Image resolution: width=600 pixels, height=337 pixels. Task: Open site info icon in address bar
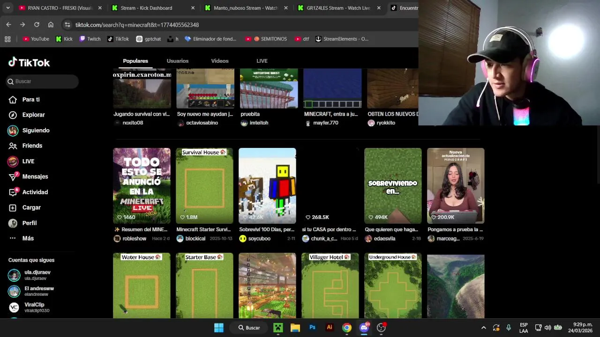click(x=67, y=25)
